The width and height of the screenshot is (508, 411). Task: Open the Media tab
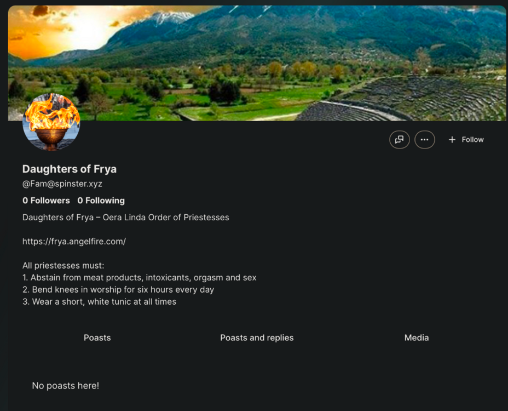417,338
